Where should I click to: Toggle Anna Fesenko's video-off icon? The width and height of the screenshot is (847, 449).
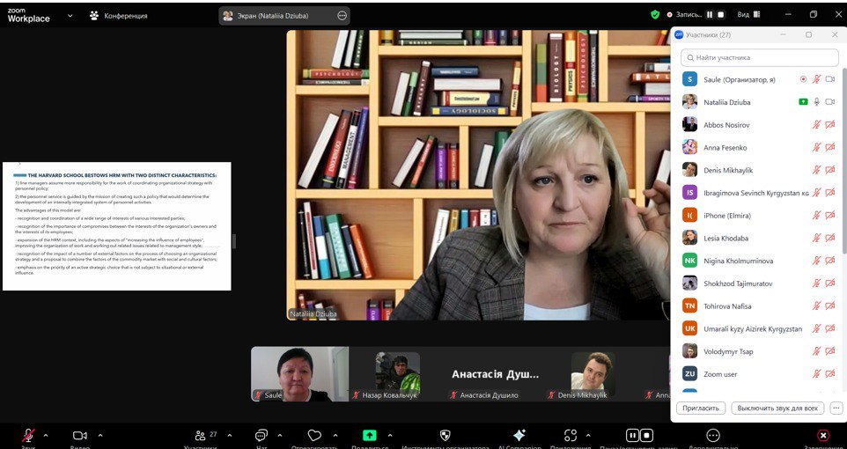click(830, 148)
